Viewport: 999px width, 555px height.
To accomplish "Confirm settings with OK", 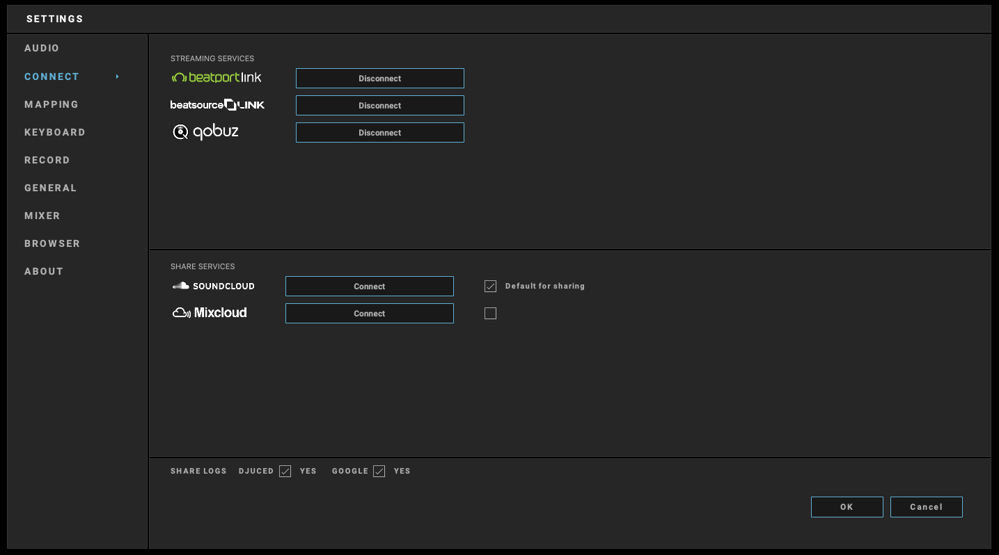I will [x=847, y=507].
